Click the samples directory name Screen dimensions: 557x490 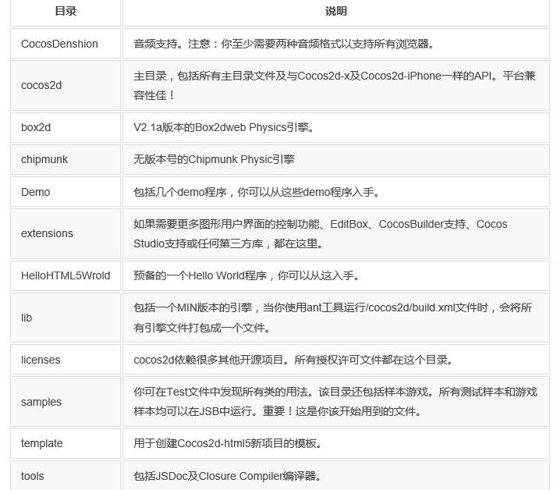pyautogui.click(x=41, y=402)
